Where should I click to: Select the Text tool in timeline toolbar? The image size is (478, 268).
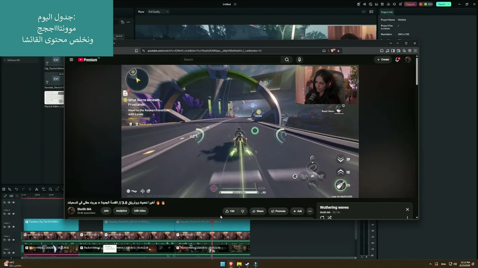click(43, 189)
